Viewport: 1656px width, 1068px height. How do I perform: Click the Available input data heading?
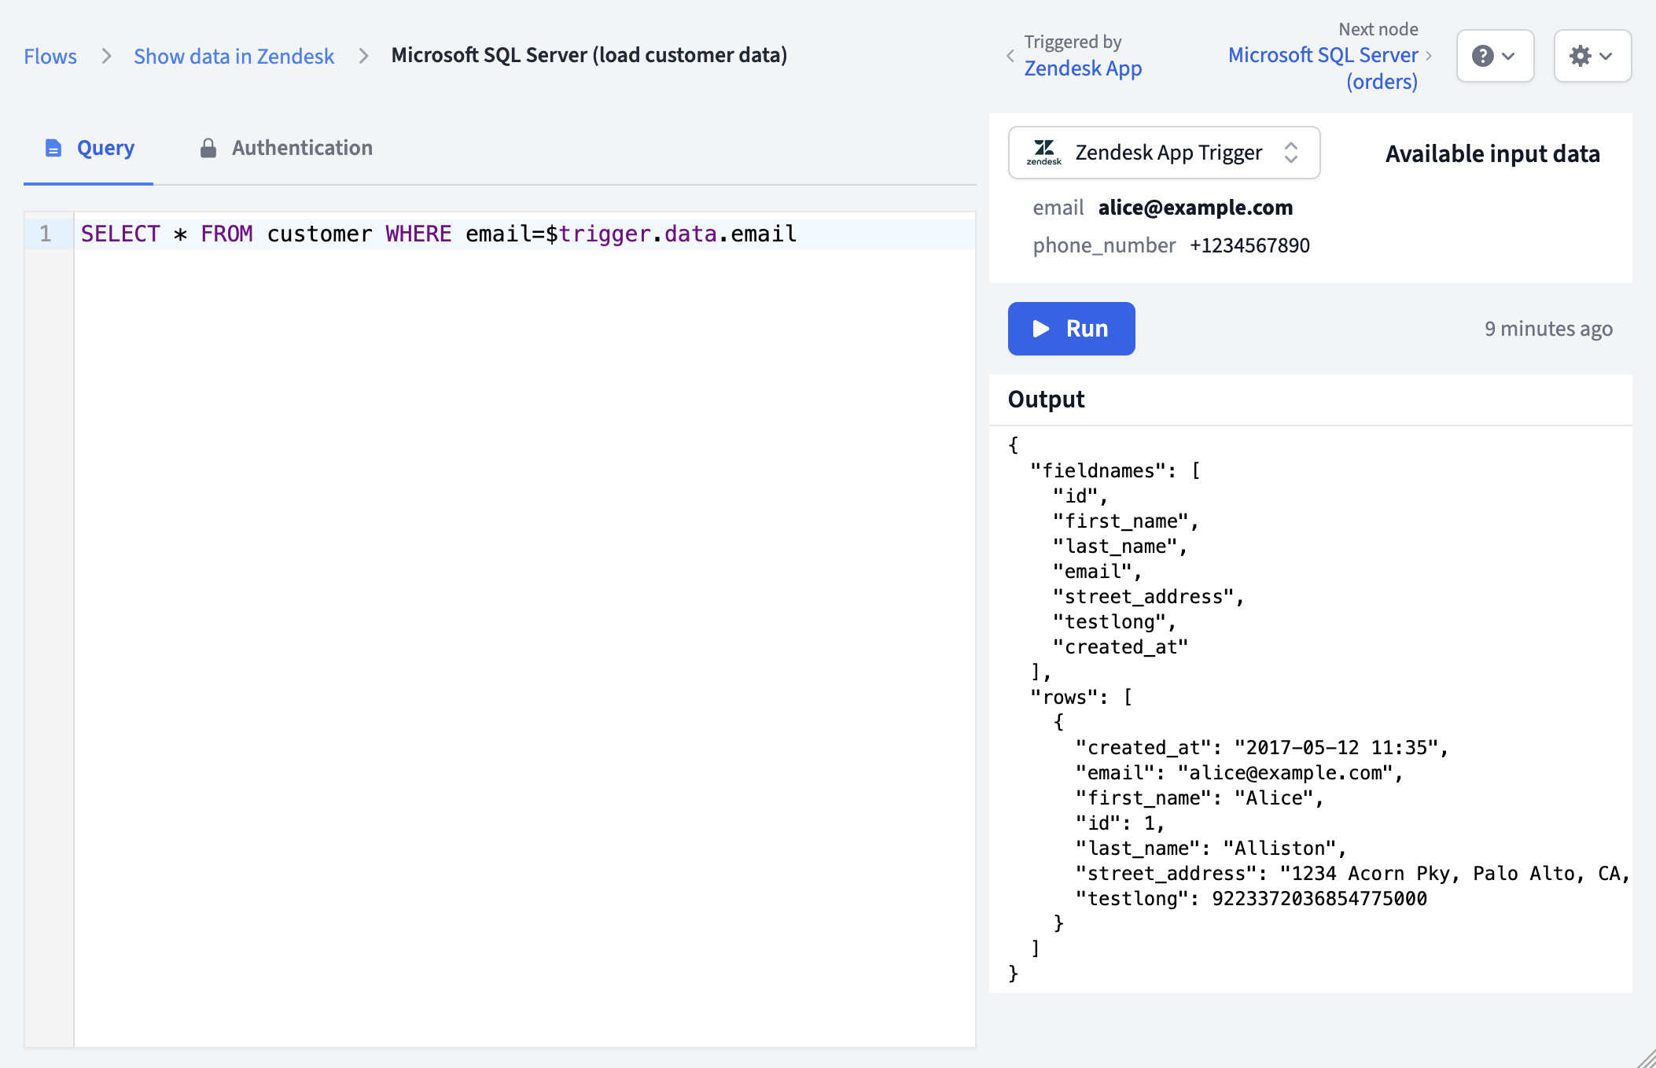click(1492, 153)
